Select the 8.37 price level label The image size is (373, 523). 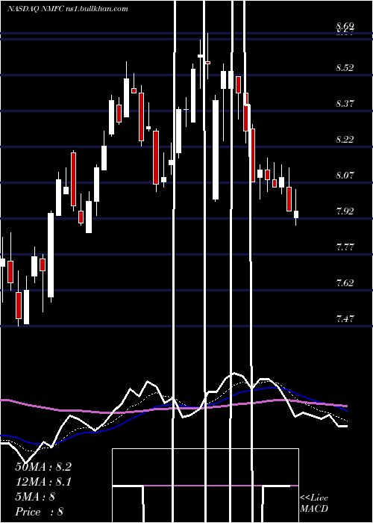point(345,103)
